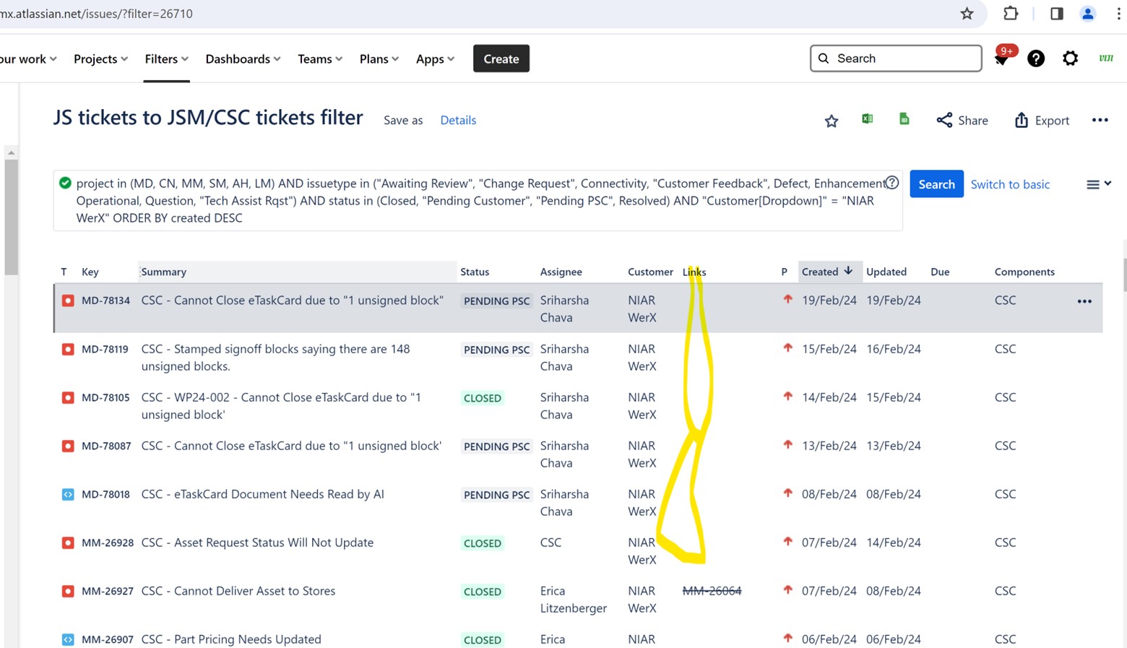
Task: Run the query with the blue Search button
Action: click(936, 184)
